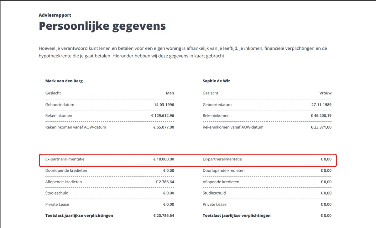
Task: Select Mark's 'Studieschuld' label
Action: click(x=57, y=193)
